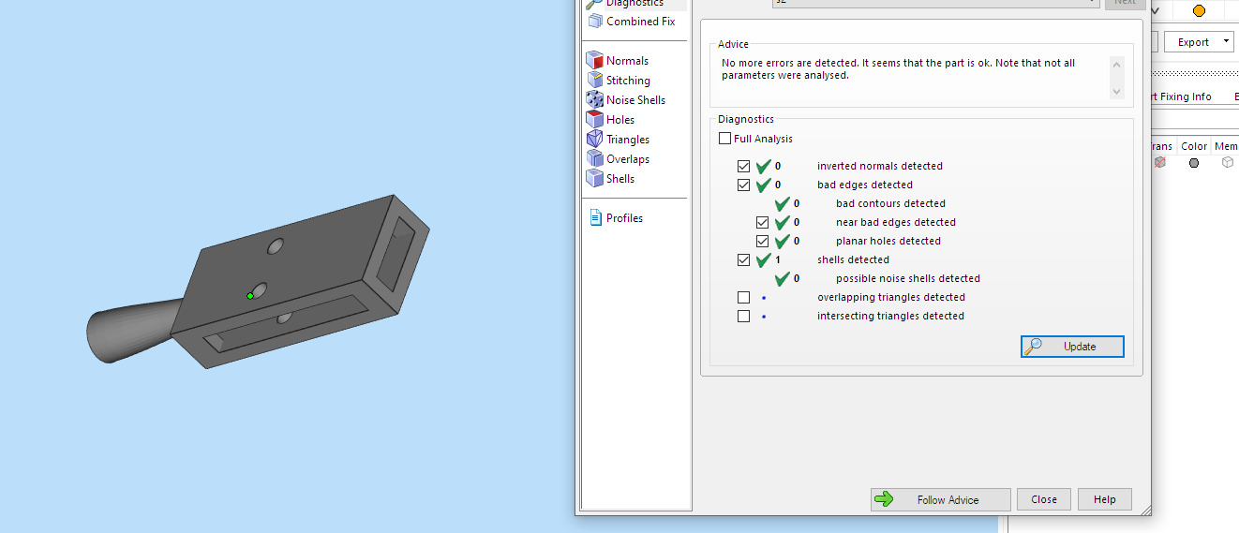Uncheck inverted normals detected checkbox

(x=743, y=166)
